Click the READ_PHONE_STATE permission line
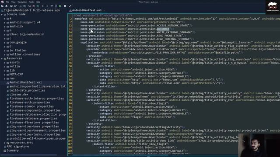 coord(133,36)
